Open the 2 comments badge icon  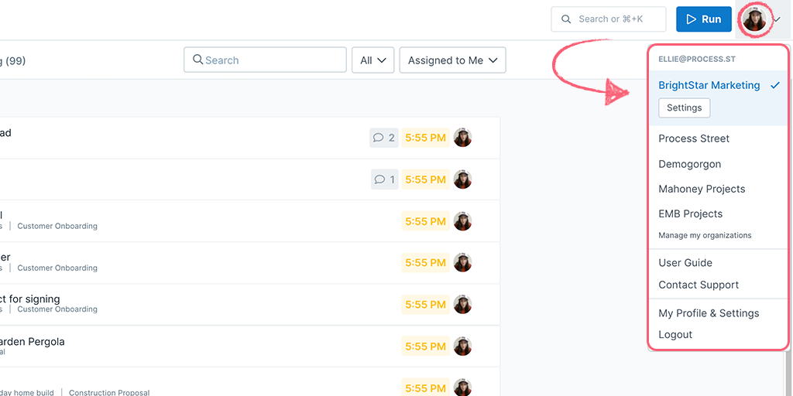coord(384,138)
